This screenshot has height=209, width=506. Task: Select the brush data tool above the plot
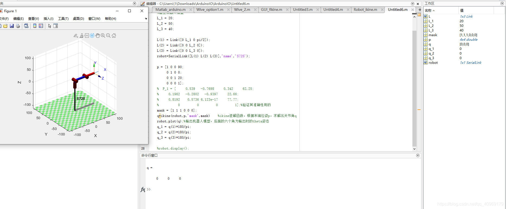[81, 36]
